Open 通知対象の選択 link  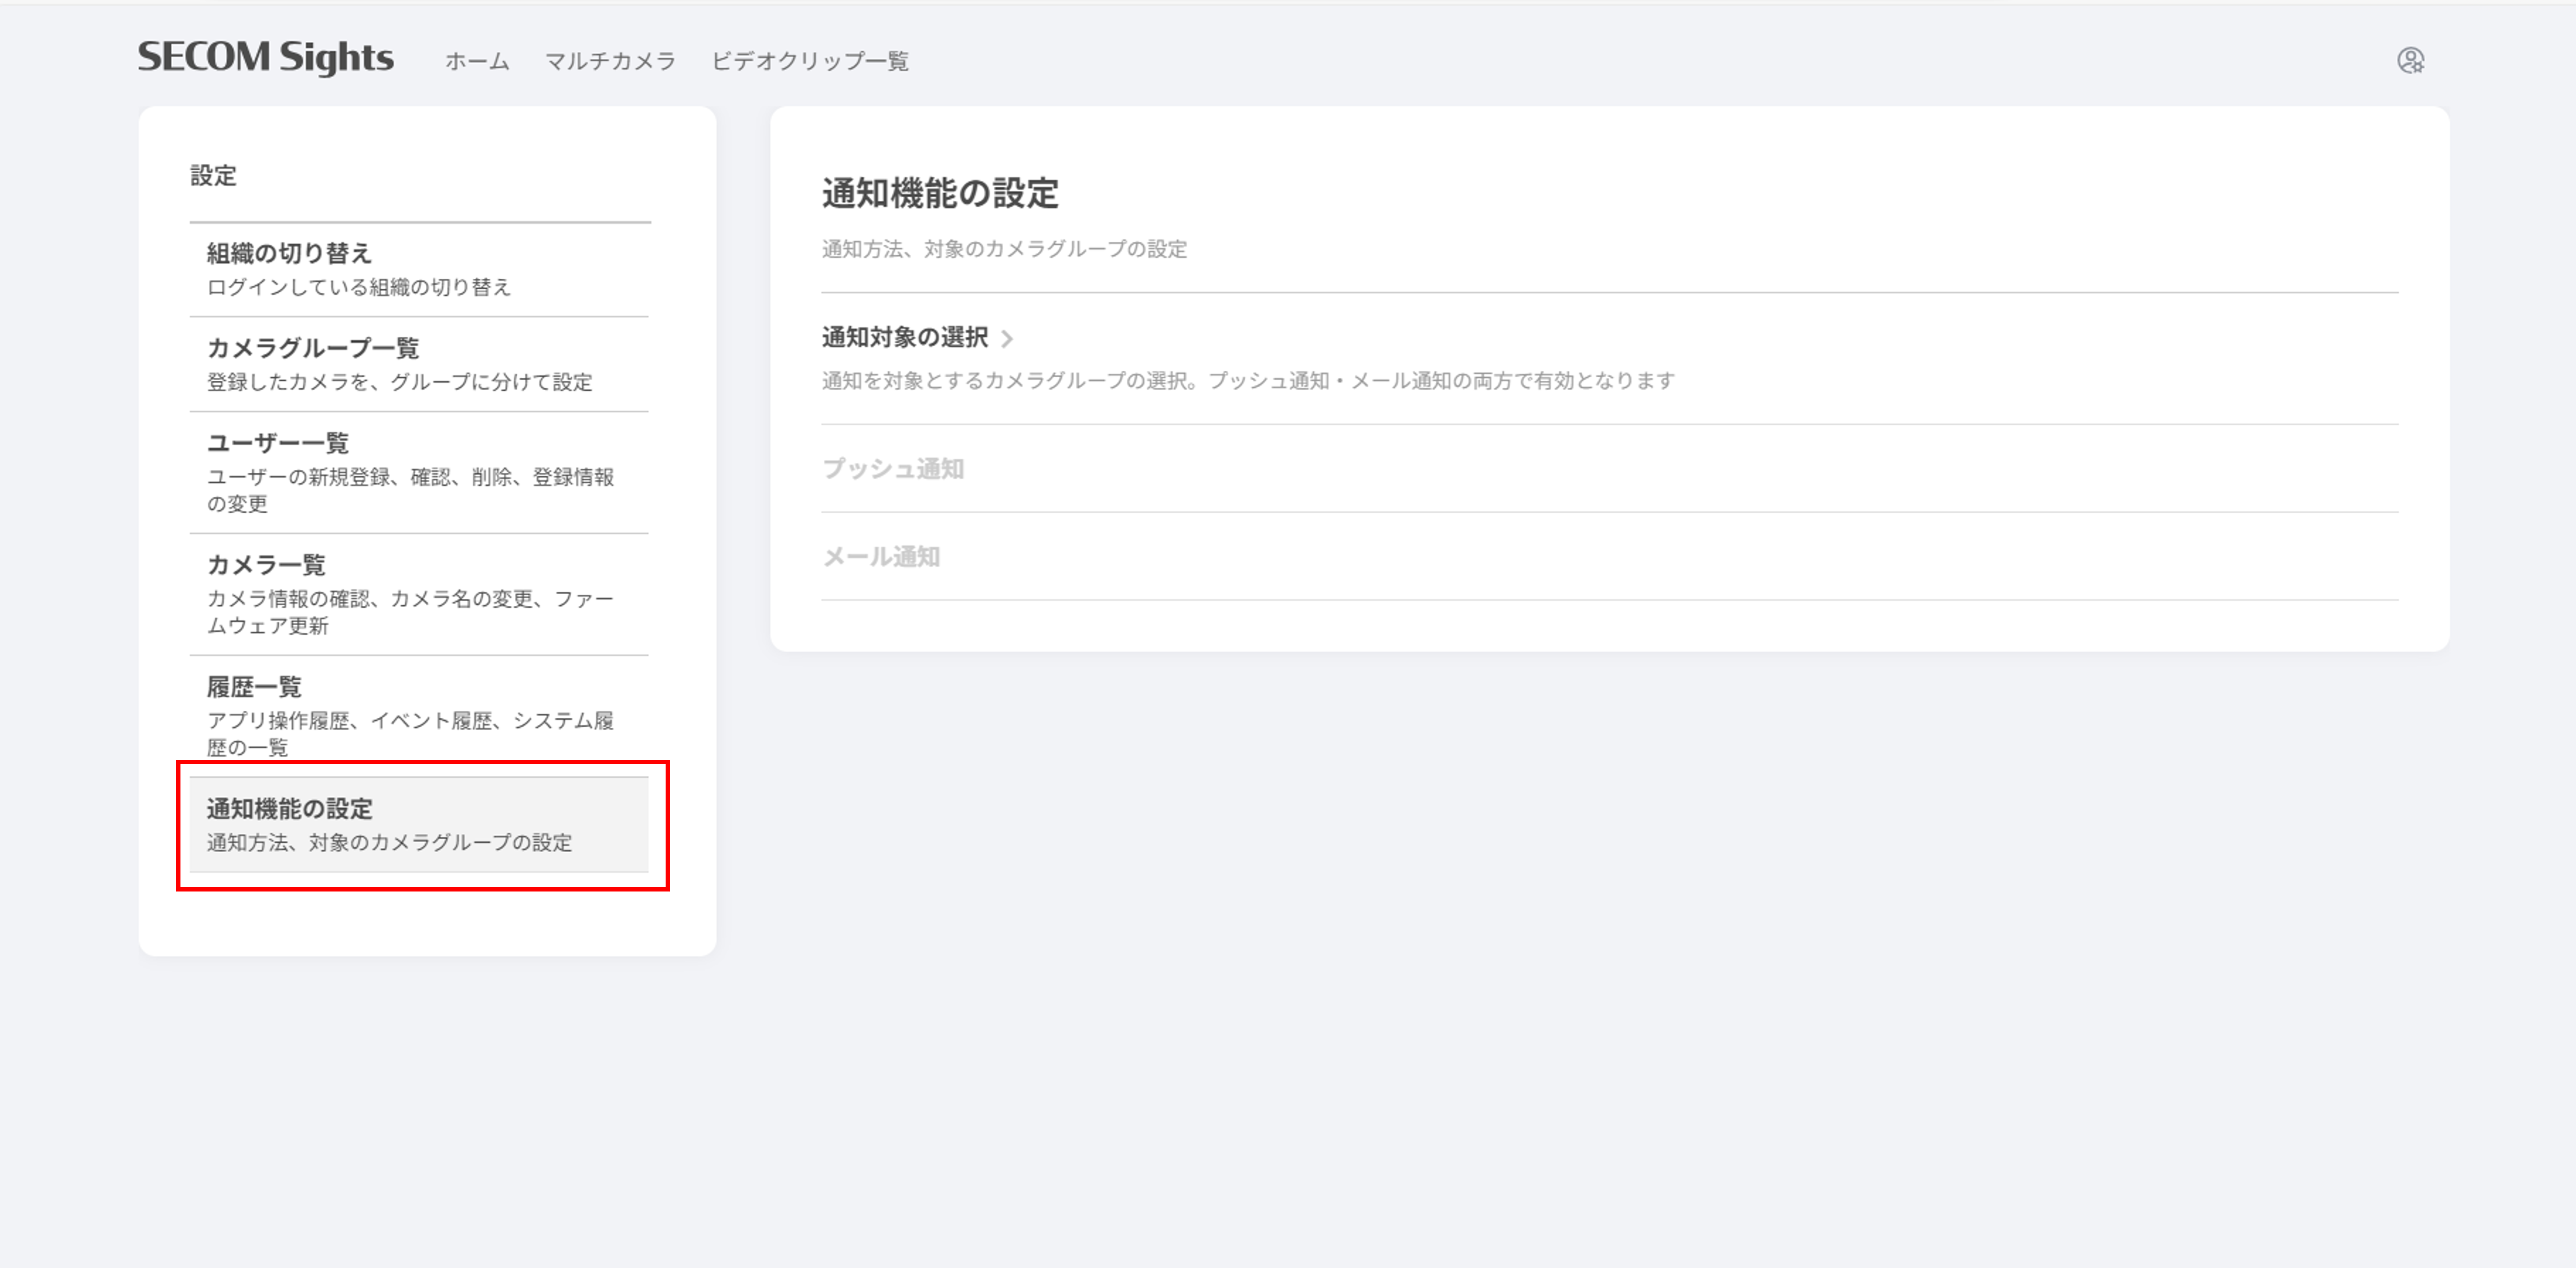pos(905,338)
